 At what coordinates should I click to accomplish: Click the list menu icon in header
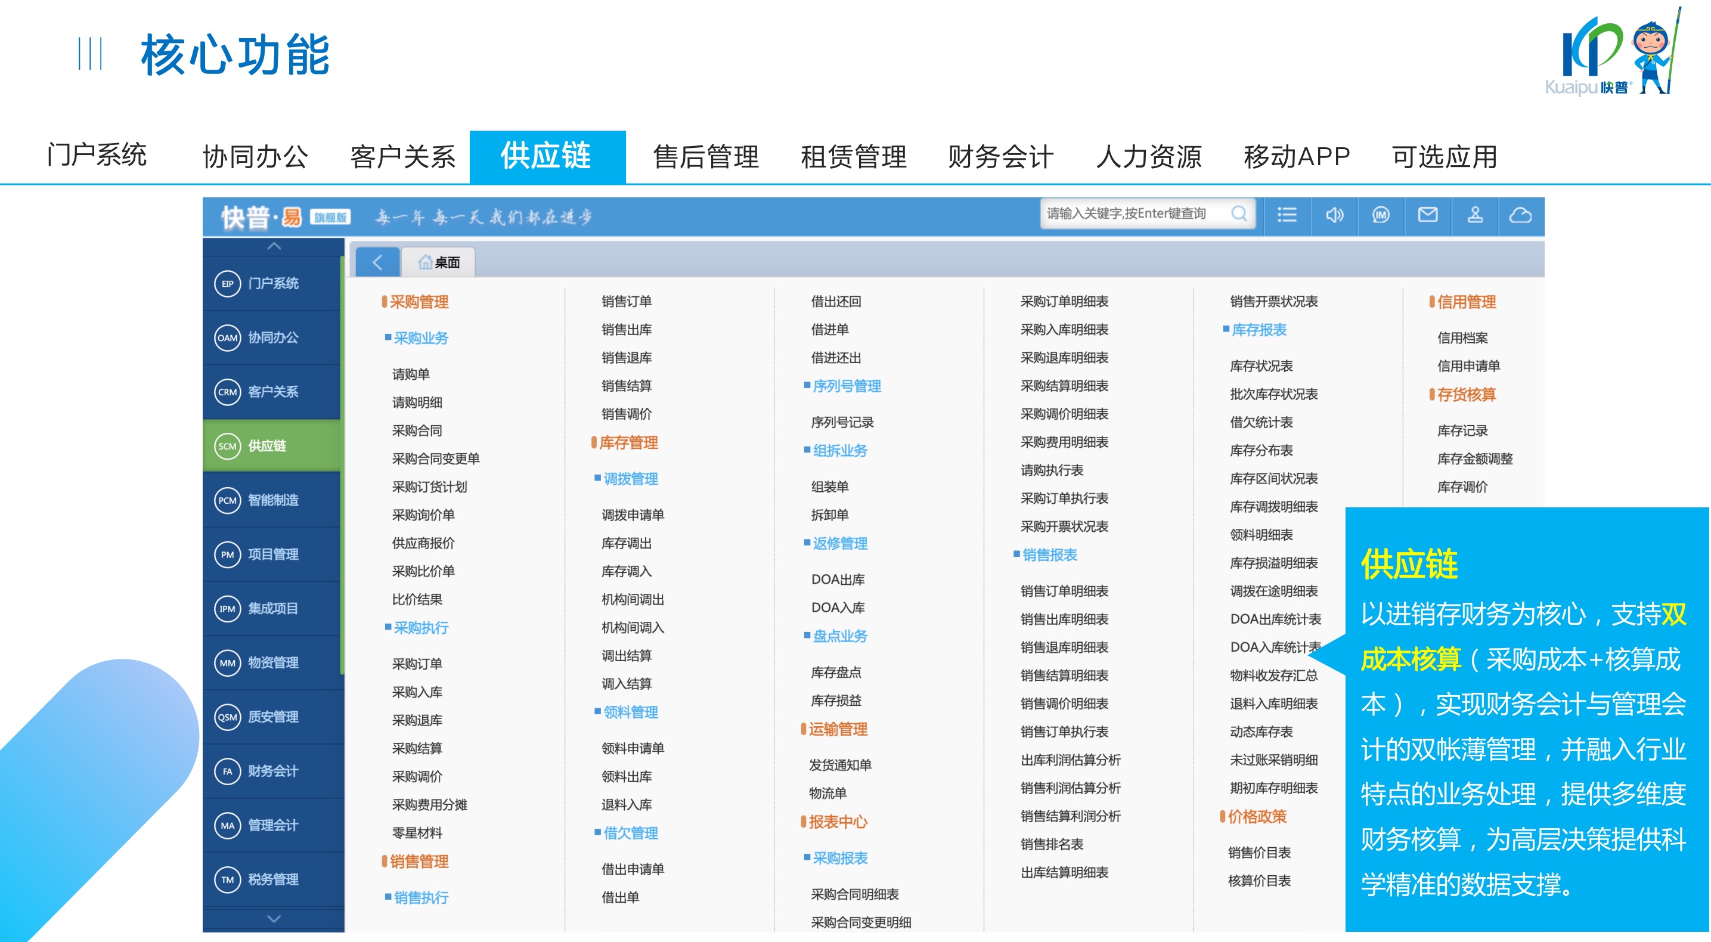pyautogui.click(x=1287, y=215)
